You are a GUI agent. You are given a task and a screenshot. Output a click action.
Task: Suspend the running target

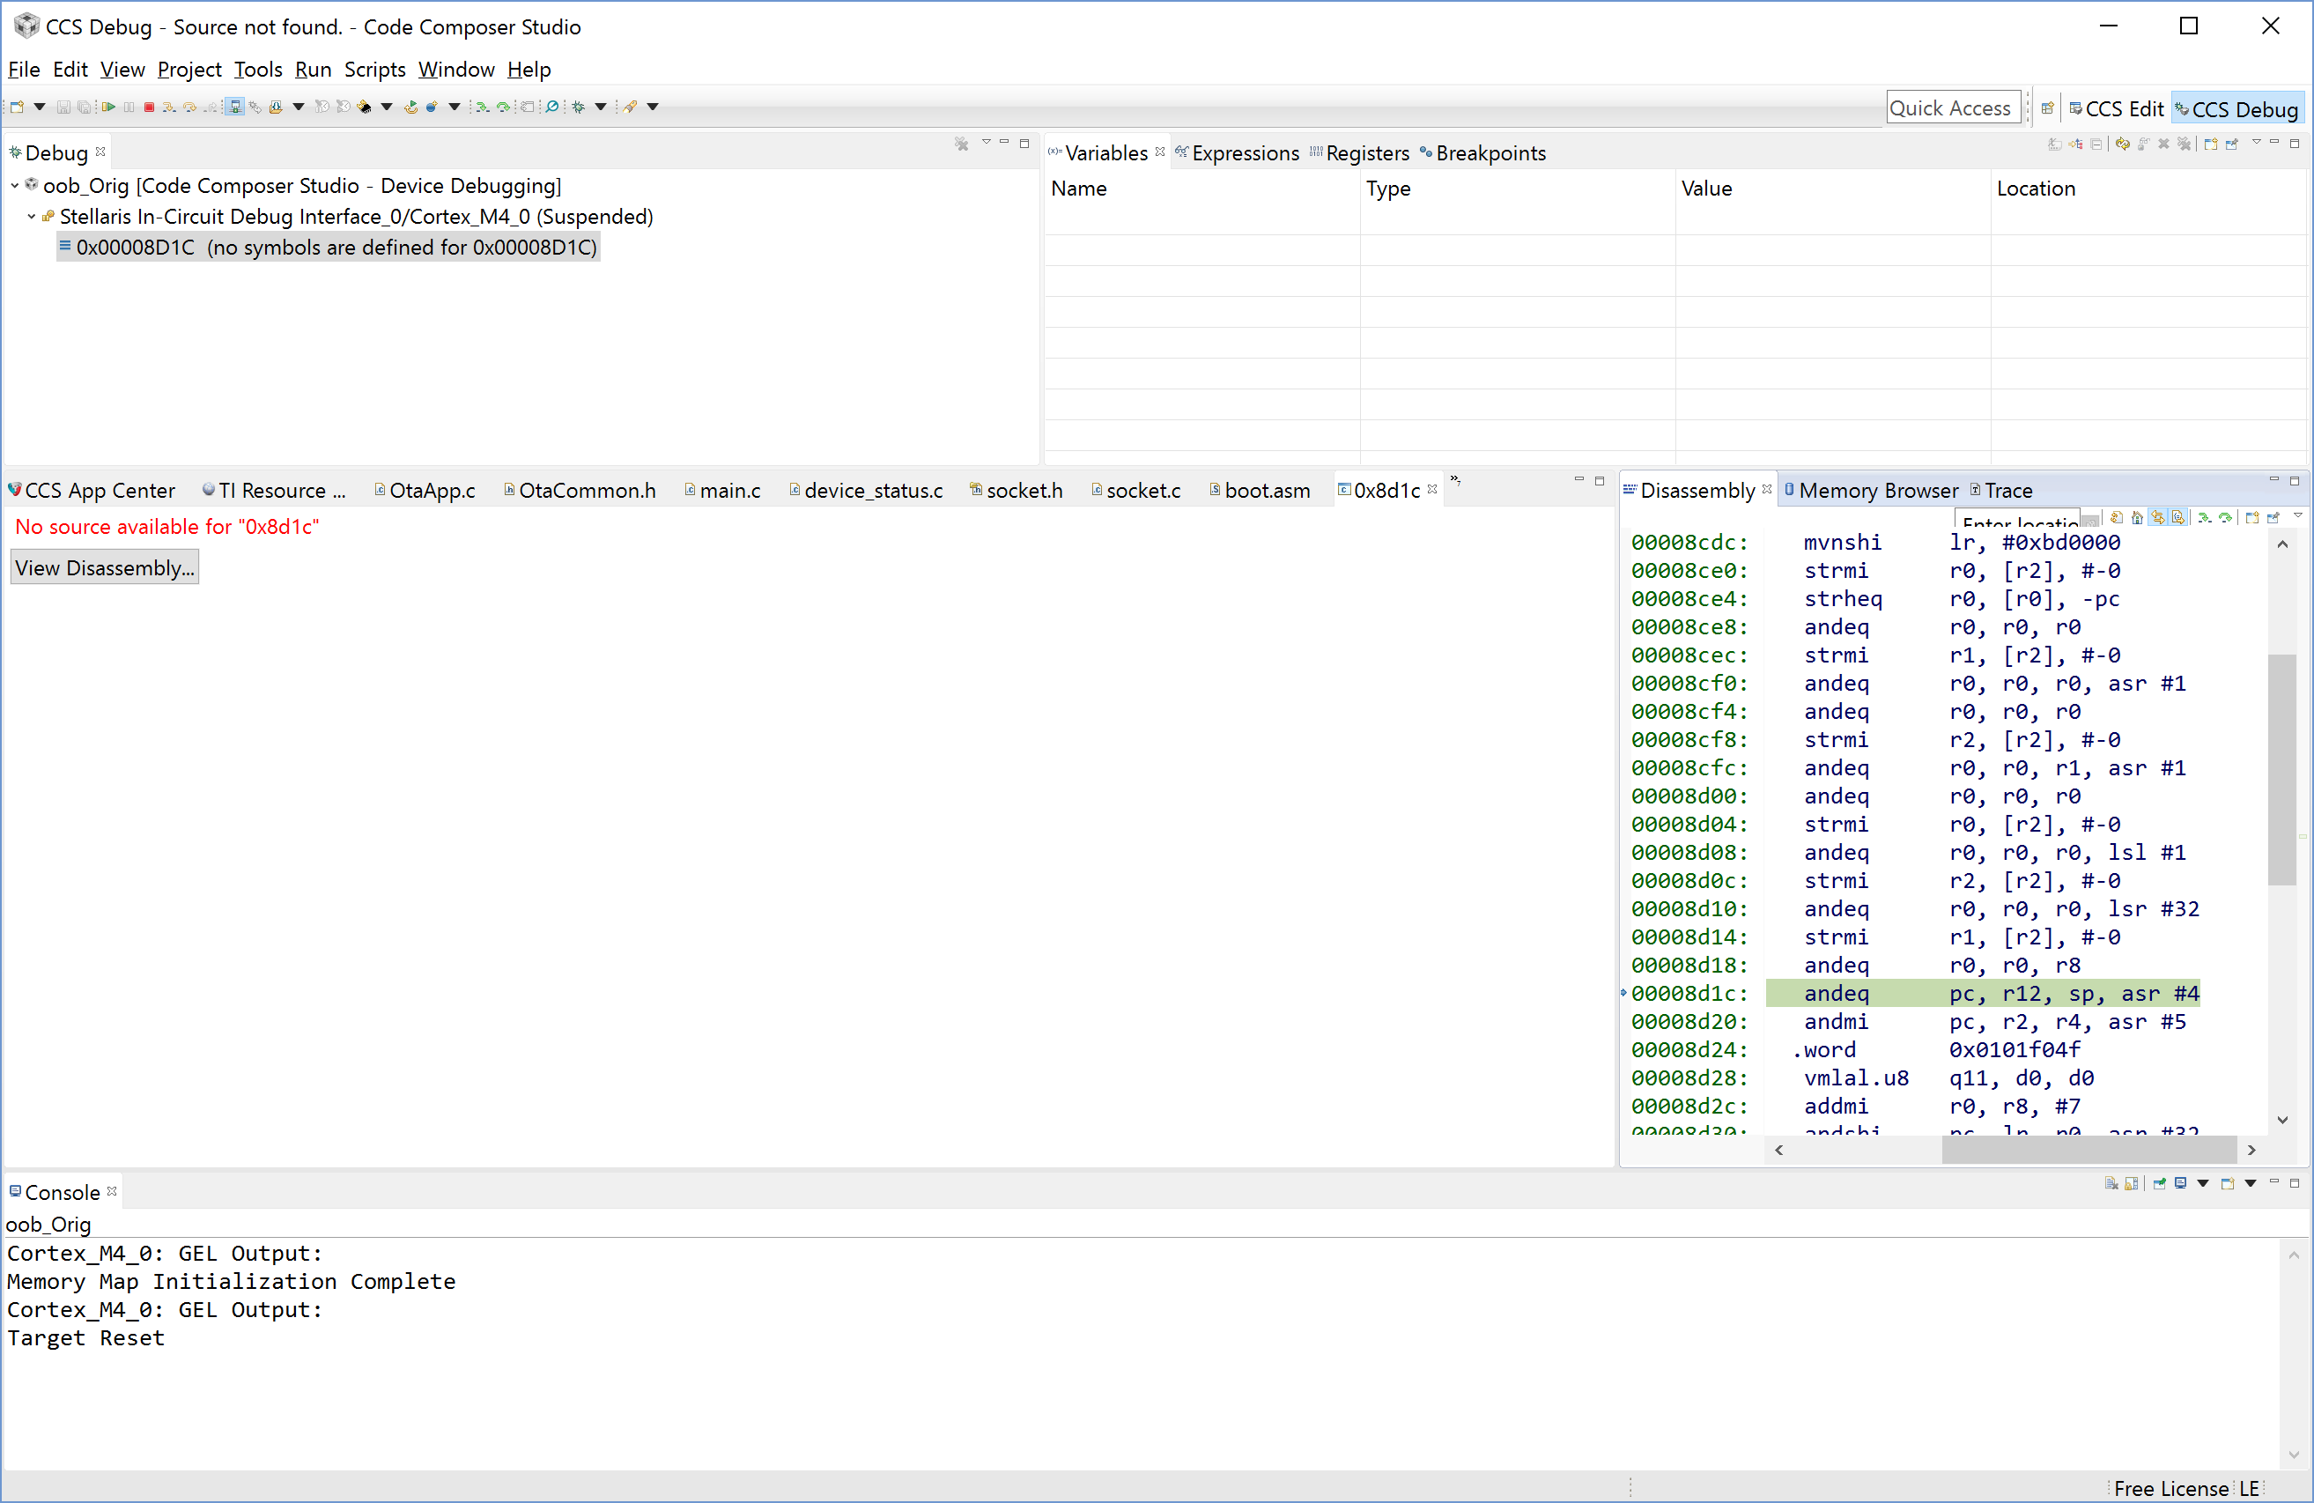(129, 107)
